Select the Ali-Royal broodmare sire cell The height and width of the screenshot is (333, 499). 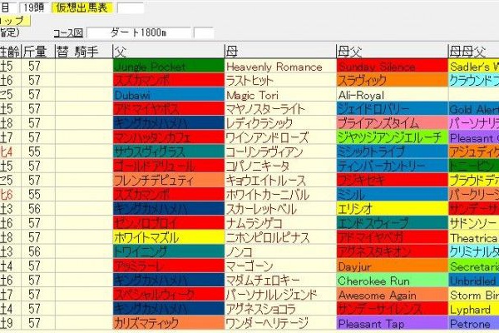tap(391, 94)
